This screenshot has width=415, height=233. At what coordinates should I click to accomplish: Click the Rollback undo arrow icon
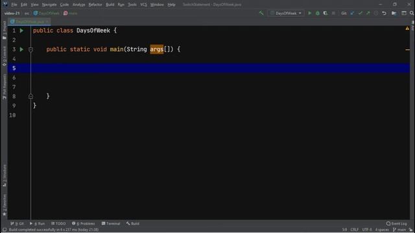tap(385, 13)
